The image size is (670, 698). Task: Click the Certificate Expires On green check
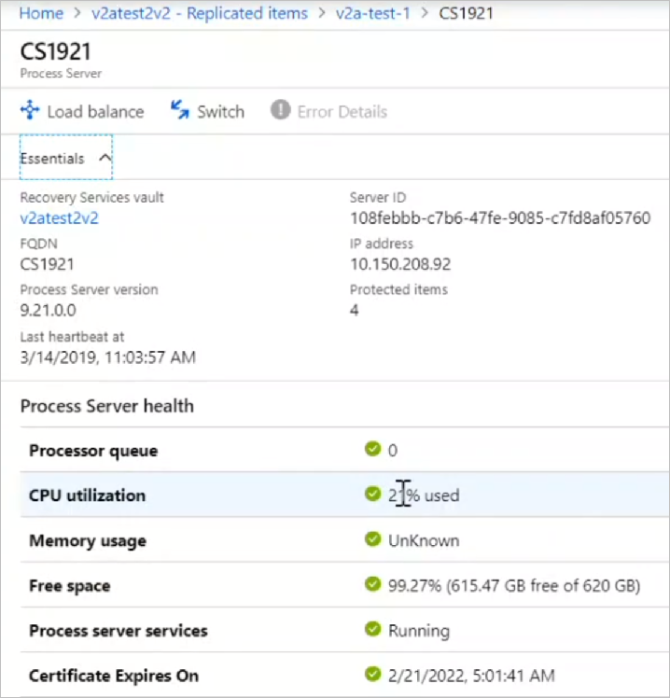click(x=372, y=674)
